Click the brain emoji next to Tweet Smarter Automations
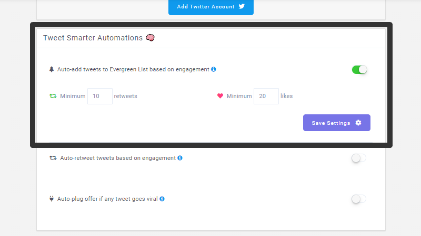This screenshot has width=421, height=236. point(150,38)
